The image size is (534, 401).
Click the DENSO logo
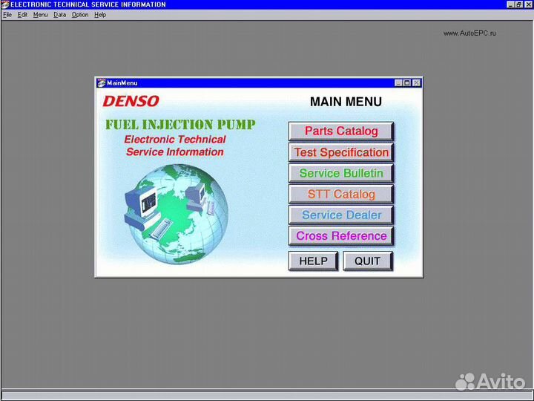pos(131,101)
